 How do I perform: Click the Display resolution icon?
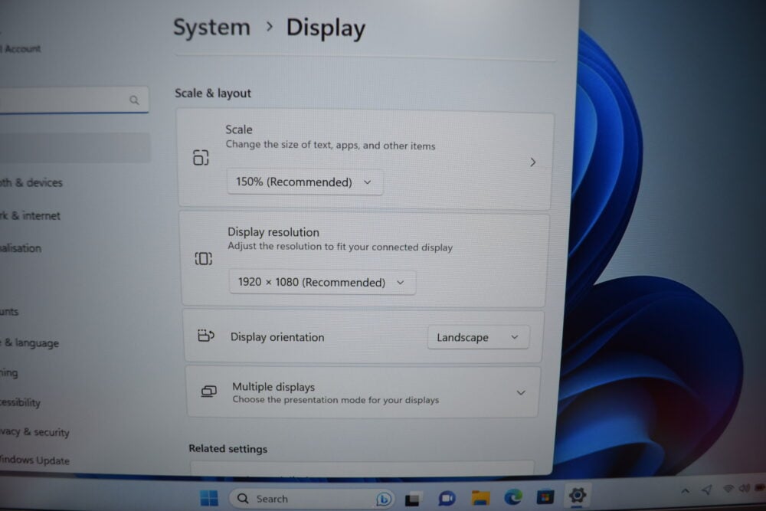point(203,258)
